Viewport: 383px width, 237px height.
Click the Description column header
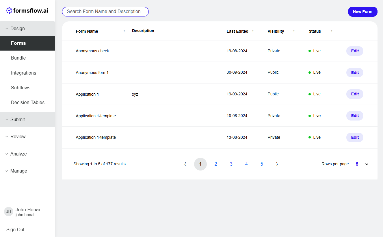143,31
